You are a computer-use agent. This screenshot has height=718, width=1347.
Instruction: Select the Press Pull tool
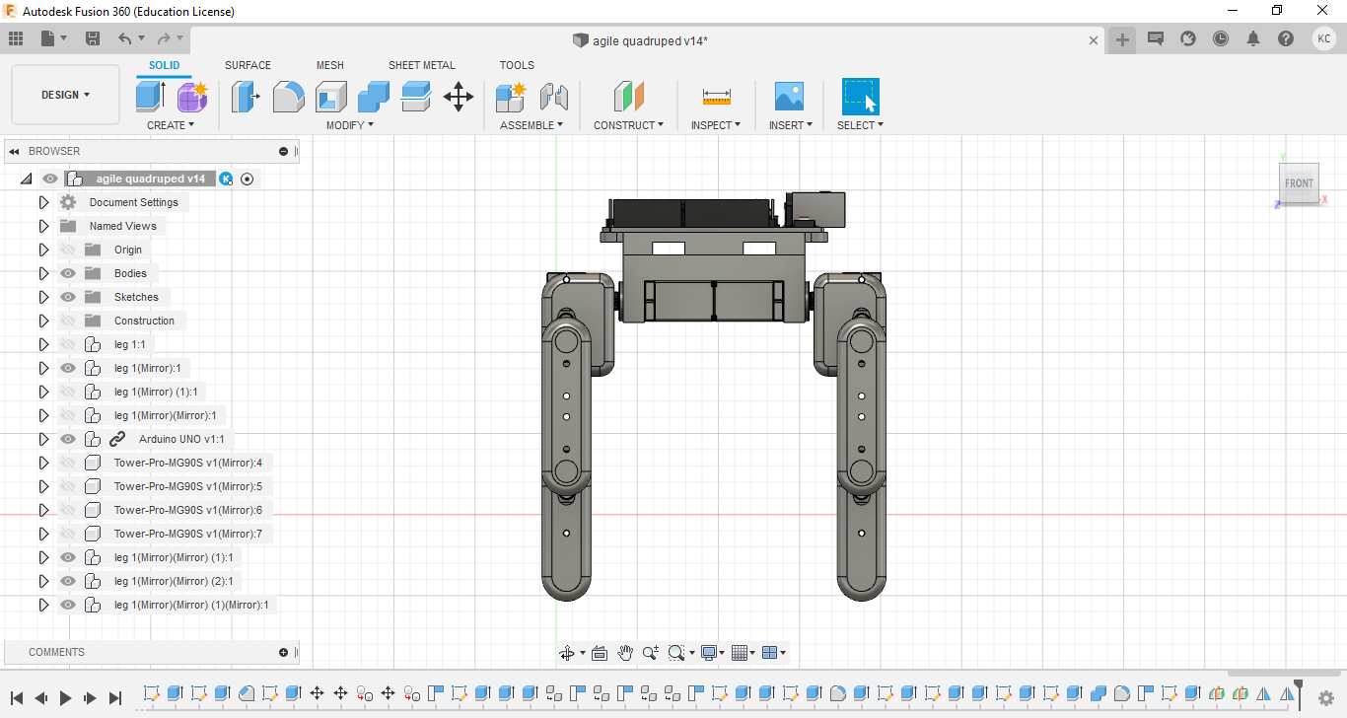tap(246, 97)
